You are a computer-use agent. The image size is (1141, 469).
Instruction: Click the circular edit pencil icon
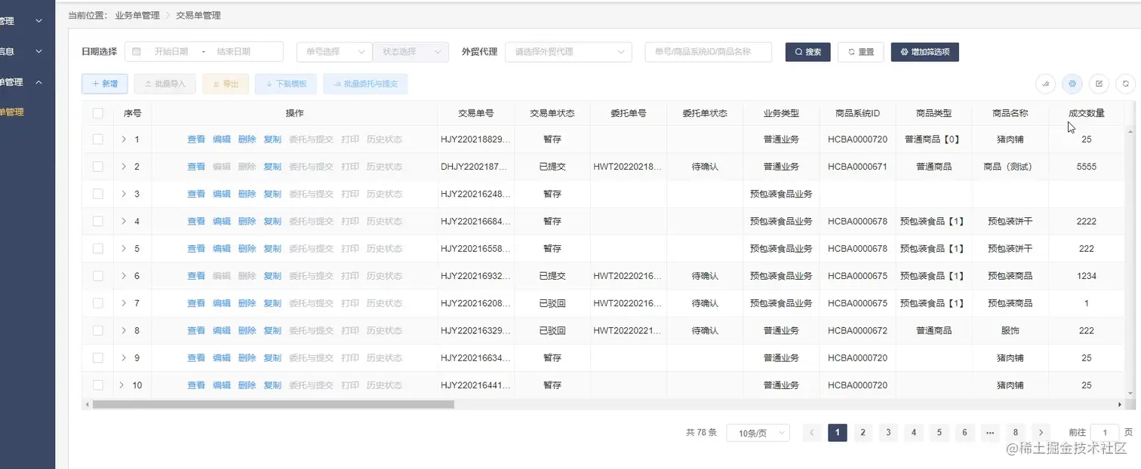(1099, 84)
